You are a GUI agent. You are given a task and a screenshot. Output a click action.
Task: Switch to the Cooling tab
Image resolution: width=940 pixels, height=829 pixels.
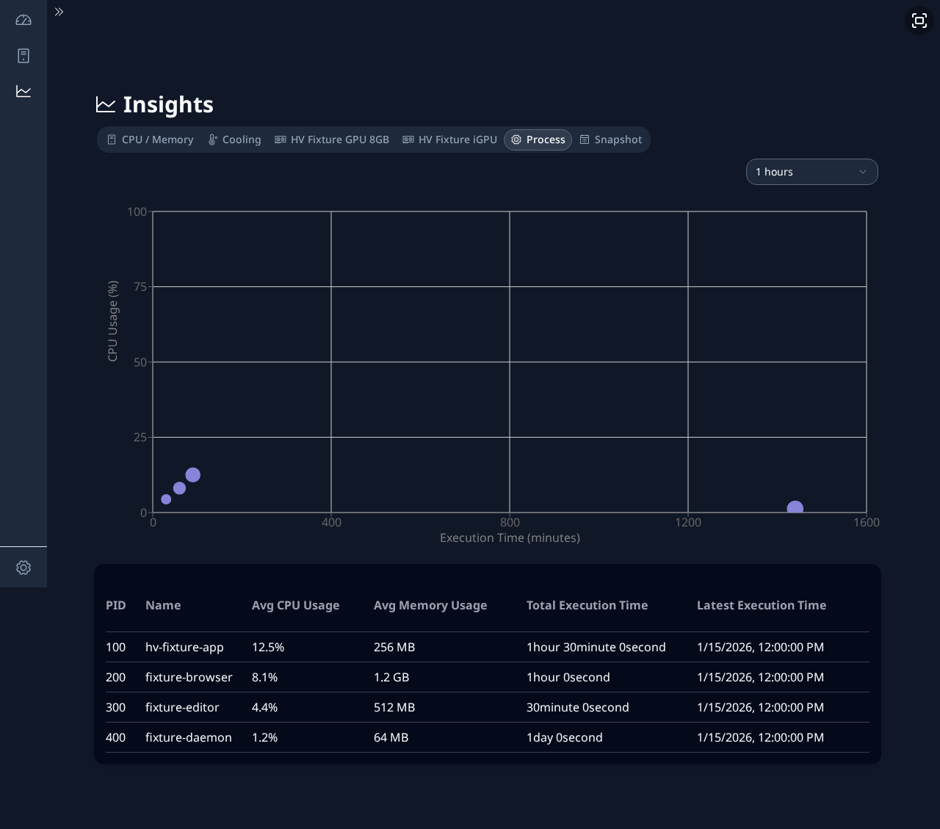click(x=234, y=140)
